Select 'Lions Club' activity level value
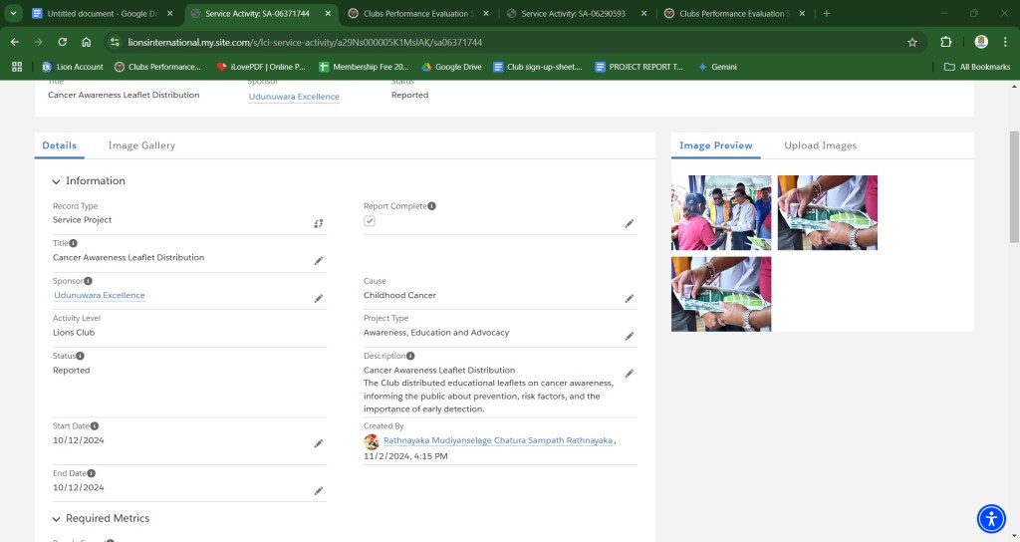 pyautogui.click(x=74, y=333)
